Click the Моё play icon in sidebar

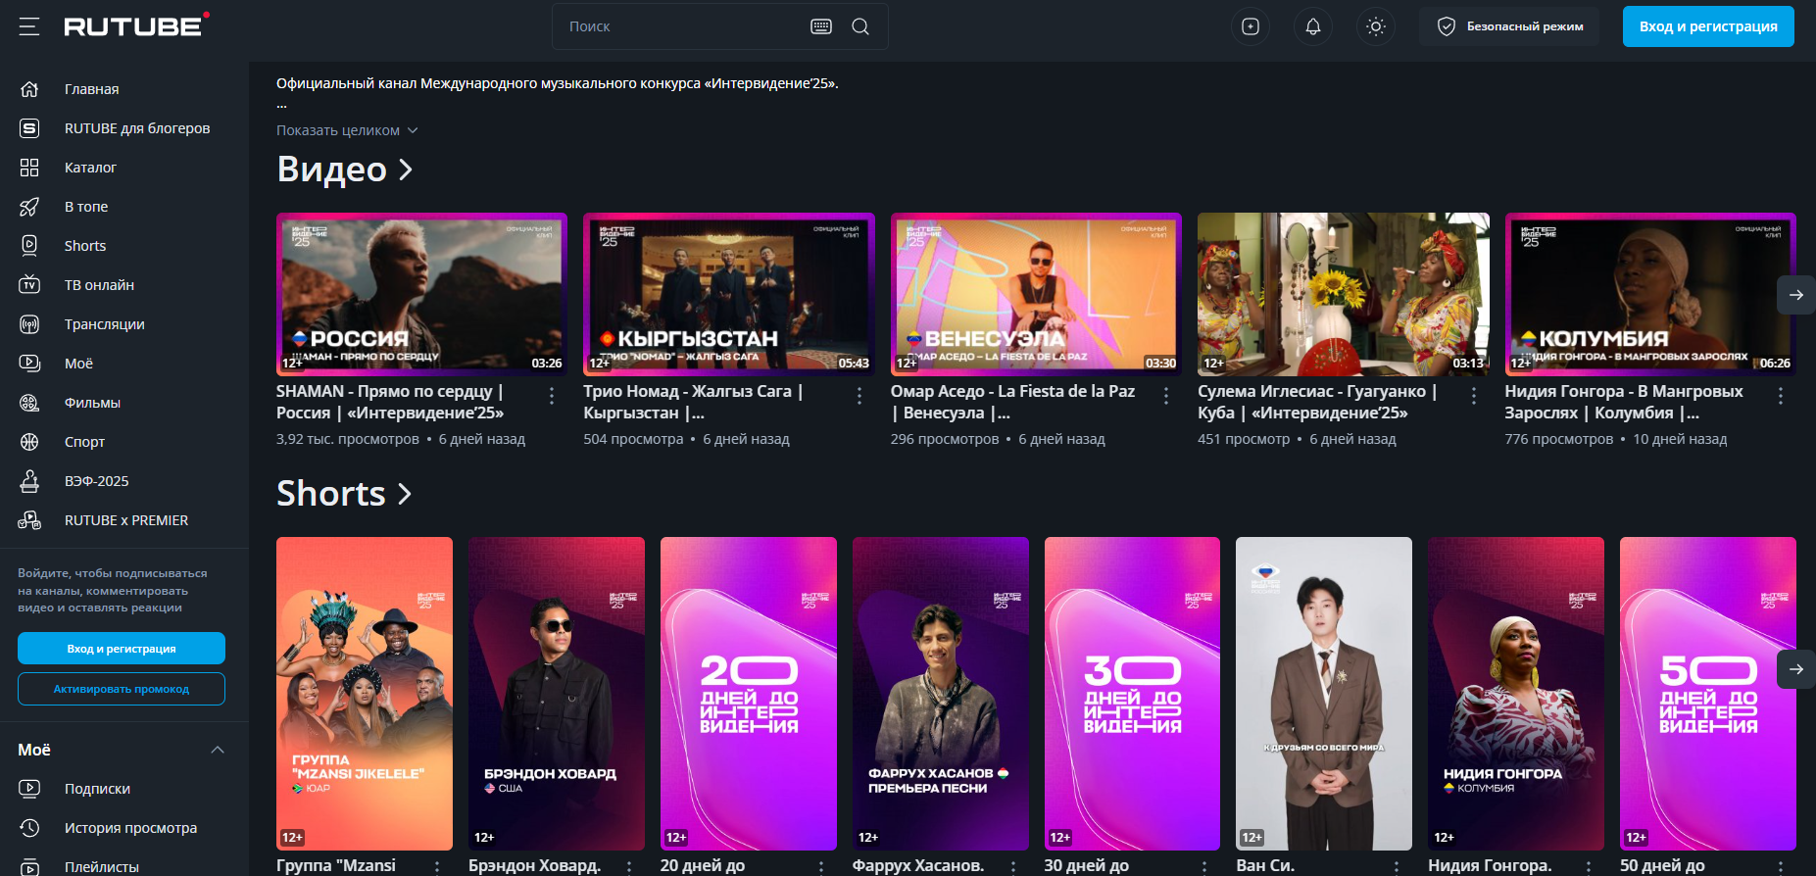(29, 364)
